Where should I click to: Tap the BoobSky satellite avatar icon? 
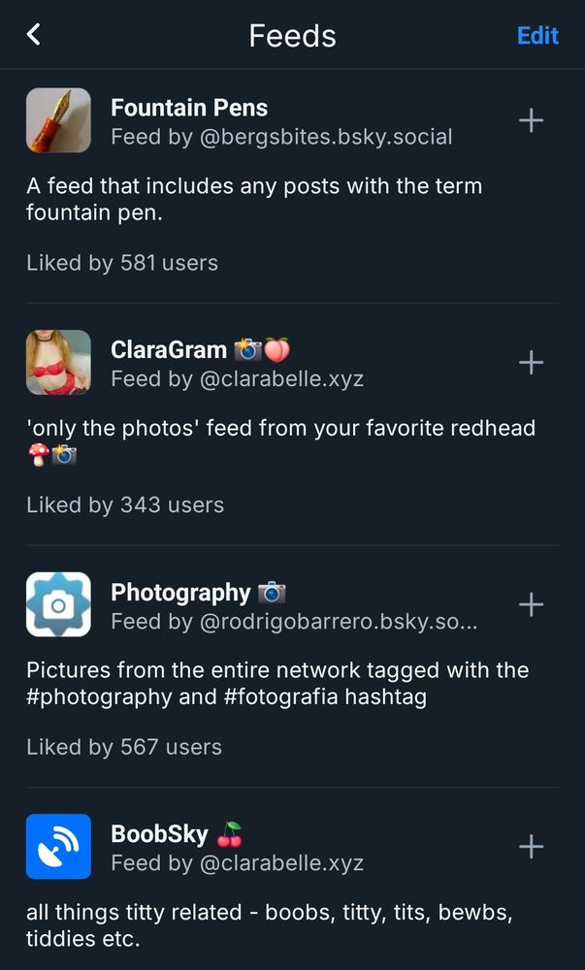point(58,846)
